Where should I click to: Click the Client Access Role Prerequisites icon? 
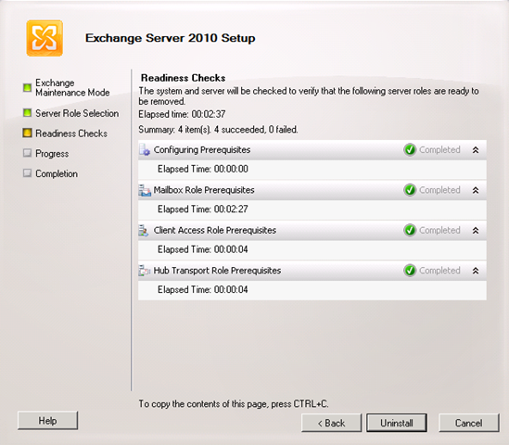(144, 231)
